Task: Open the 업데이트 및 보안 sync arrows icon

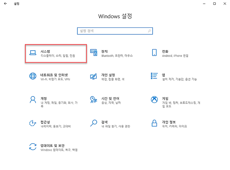Action: (x=33, y=147)
